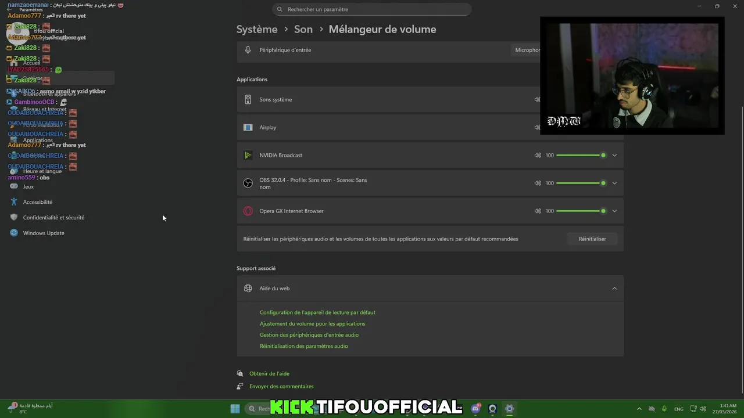Click the Accessibilité figure icon in sidebar
Screen dimensions: 744x418
[14, 202]
